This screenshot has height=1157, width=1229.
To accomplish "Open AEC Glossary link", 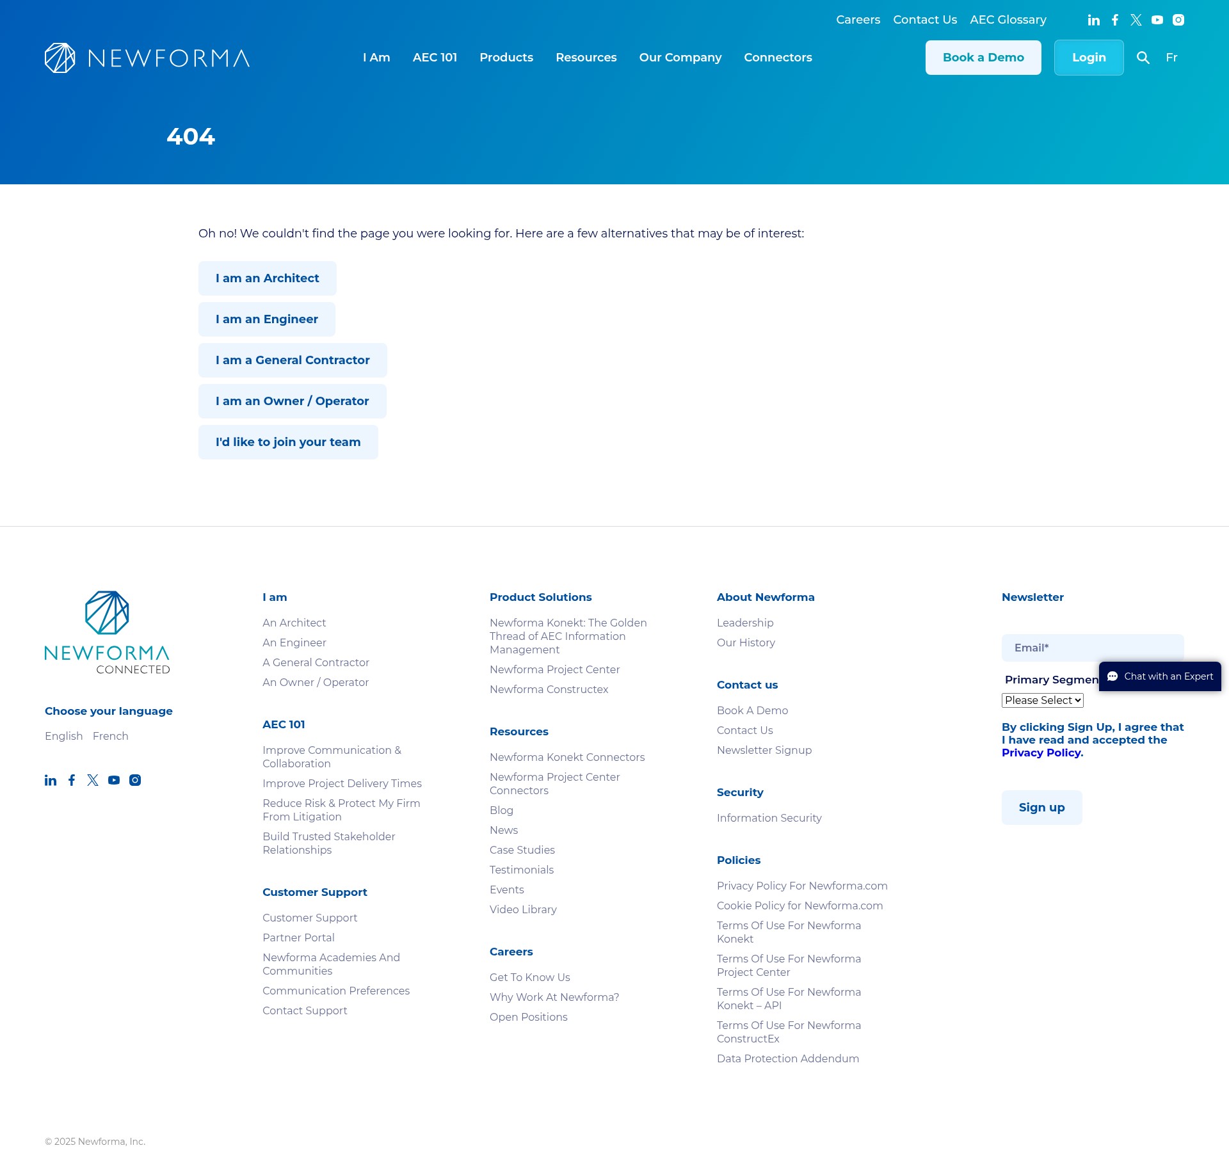I will click(x=1008, y=20).
